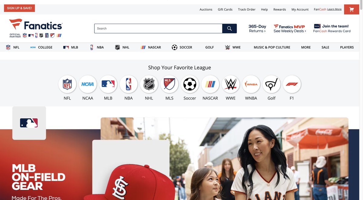This screenshot has height=200, width=363.
Task: Click the MLB logo tile above banner
Action: click(29, 123)
